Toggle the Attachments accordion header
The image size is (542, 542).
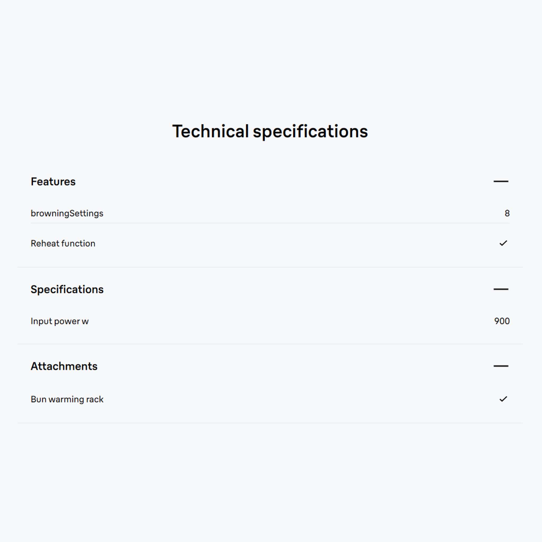pyautogui.click(x=270, y=366)
